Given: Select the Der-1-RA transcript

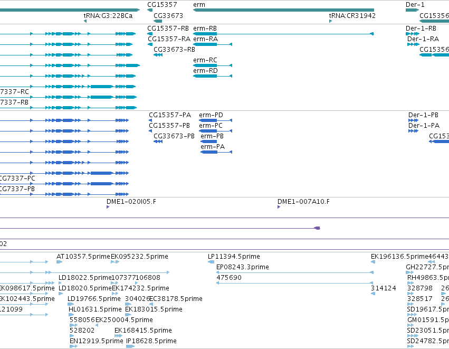Looking at the screenshot, I should [413, 44].
